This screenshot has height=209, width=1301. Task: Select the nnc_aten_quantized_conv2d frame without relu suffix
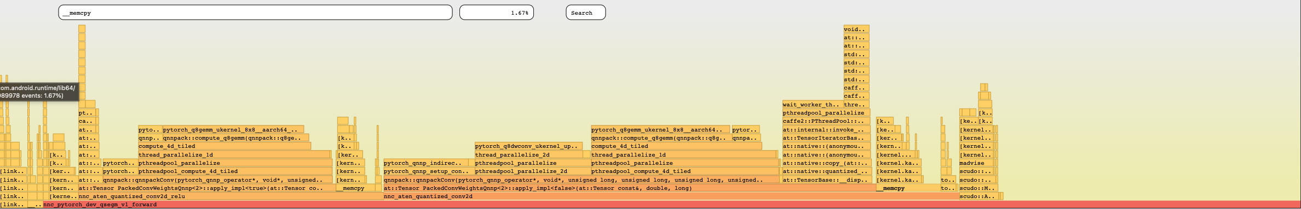pos(671,196)
